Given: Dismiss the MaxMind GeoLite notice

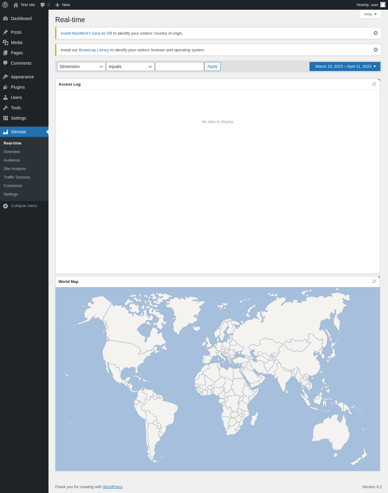Looking at the screenshot, I should coord(376,33).
